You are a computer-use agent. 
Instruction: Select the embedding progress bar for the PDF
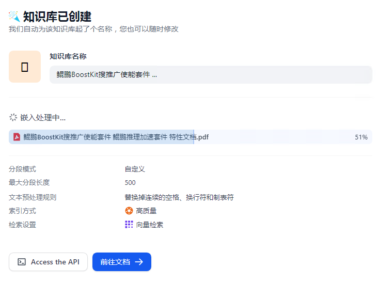pyautogui.click(x=190, y=137)
